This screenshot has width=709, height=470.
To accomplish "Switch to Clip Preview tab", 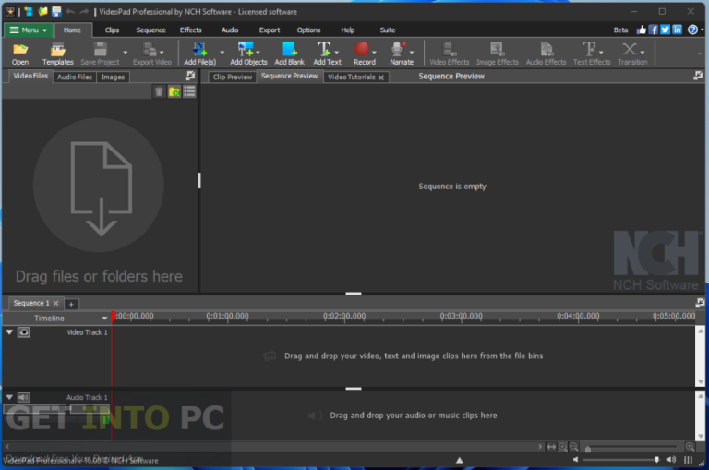I will point(233,77).
